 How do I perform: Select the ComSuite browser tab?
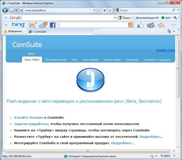(x=60, y=32)
